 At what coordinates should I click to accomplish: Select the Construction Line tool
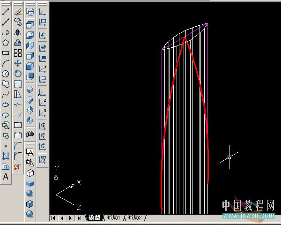tap(6, 22)
